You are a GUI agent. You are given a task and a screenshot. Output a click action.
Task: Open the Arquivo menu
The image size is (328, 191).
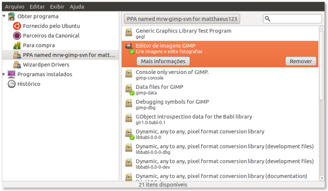point(14,7)
